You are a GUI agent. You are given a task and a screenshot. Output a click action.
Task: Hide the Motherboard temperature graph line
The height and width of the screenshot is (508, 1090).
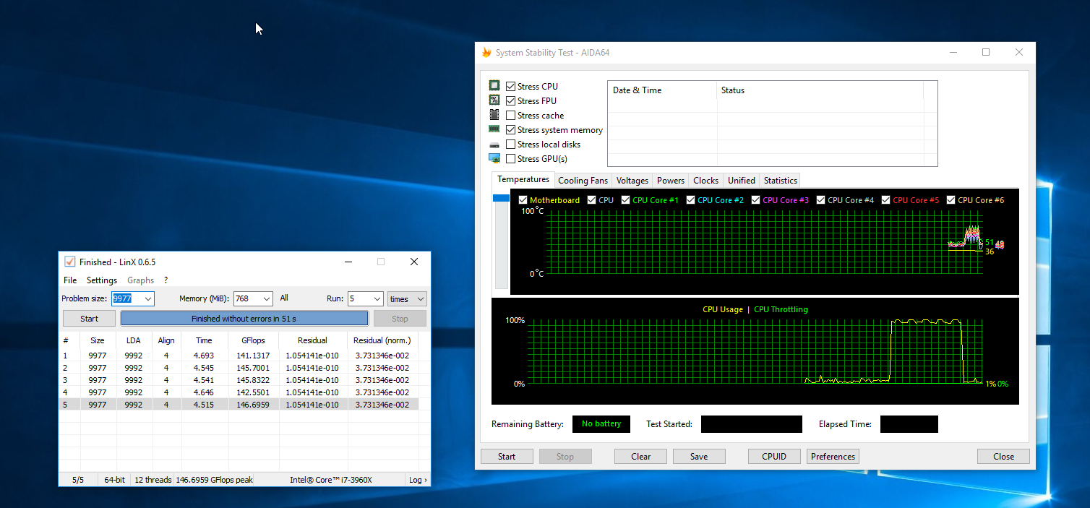[x=523, y=200]
